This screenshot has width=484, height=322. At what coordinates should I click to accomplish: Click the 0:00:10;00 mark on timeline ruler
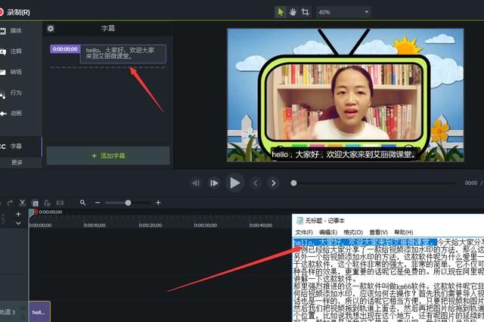(x=95, y=225)
